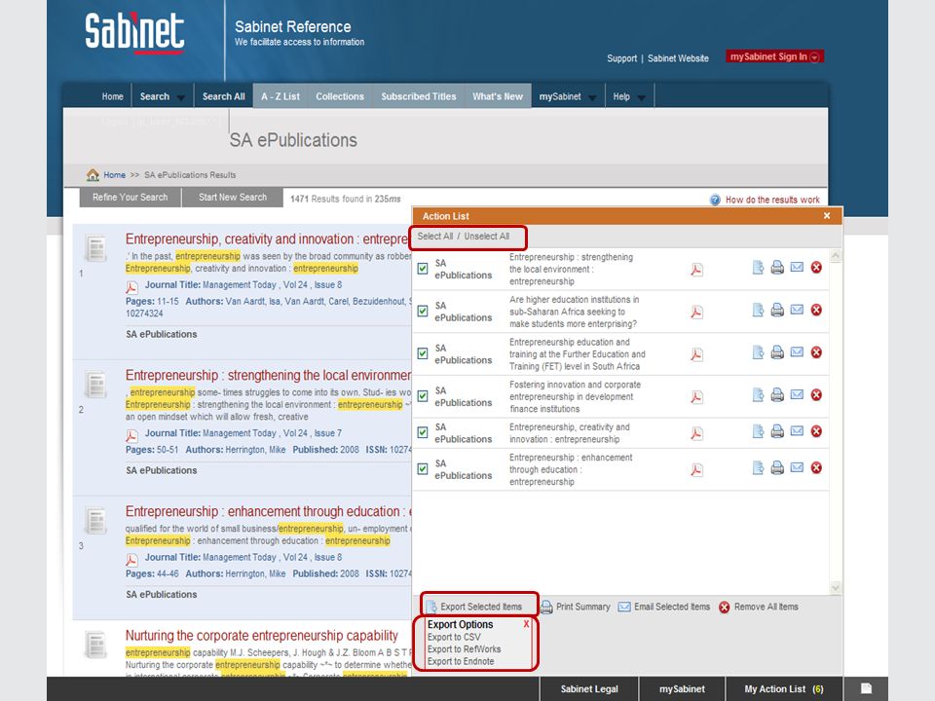Click Refine Your Search button
935x701 pixels.
coord(130,198)
